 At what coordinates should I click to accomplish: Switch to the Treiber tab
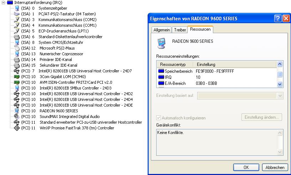tap(180, 30)
